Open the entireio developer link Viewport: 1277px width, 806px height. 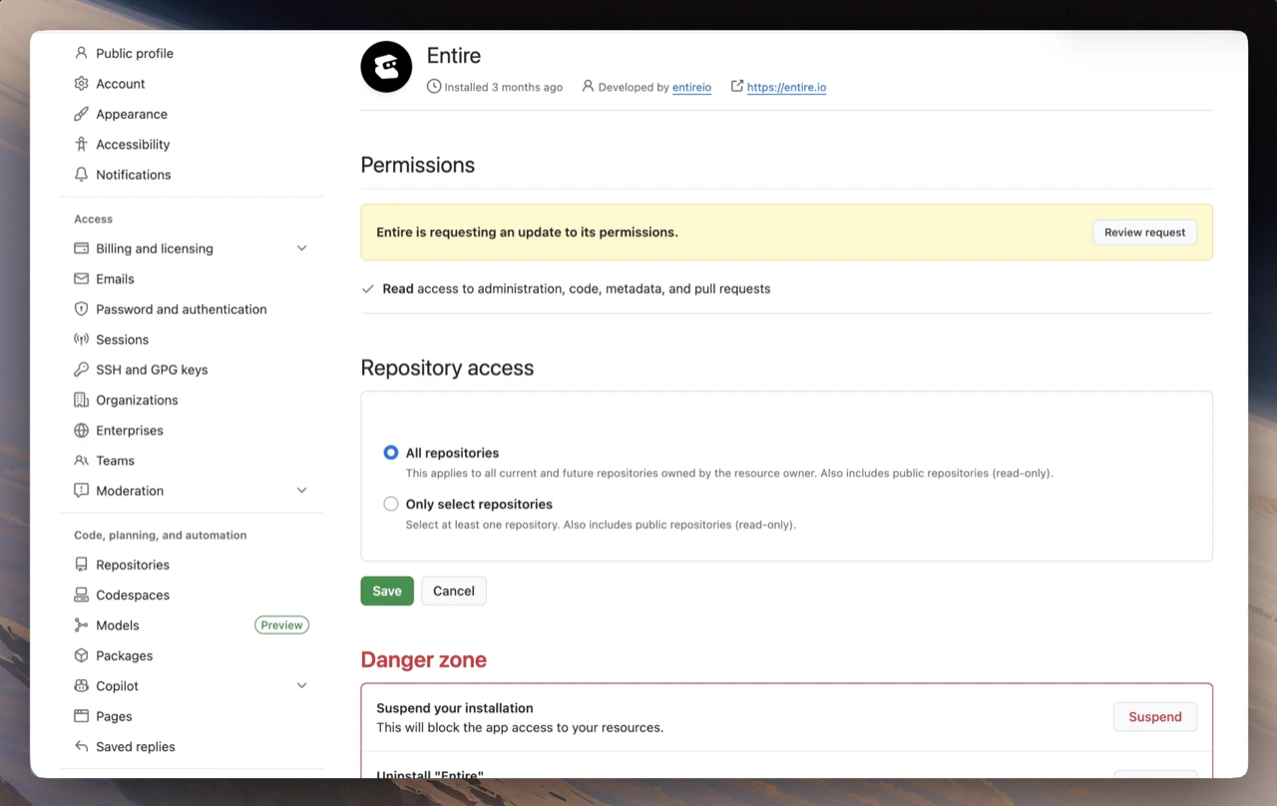[x=691, y=87]
